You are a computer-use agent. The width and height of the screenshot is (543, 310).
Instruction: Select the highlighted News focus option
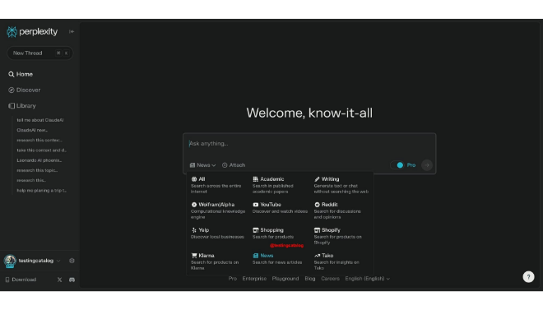pyautogui.click(x=277, y=259)
